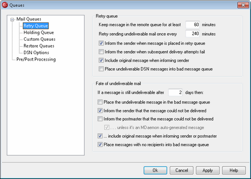Close the Queues dialog window
This screenshot has height=179, width=251.
pyautogui.click(x=243, y=5)
